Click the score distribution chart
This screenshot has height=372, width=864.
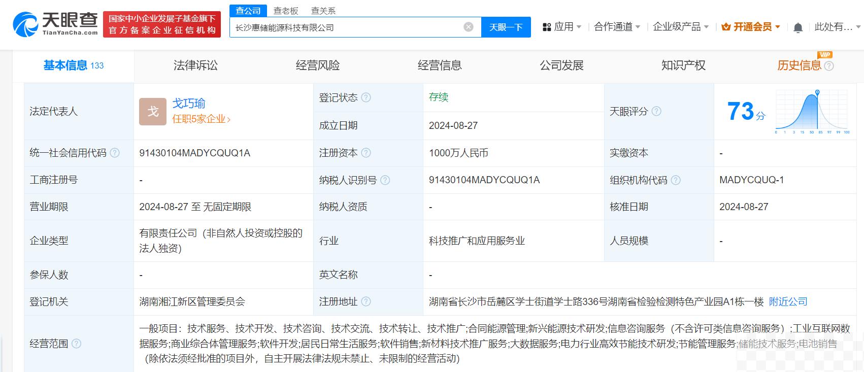(x=812, y=112)
